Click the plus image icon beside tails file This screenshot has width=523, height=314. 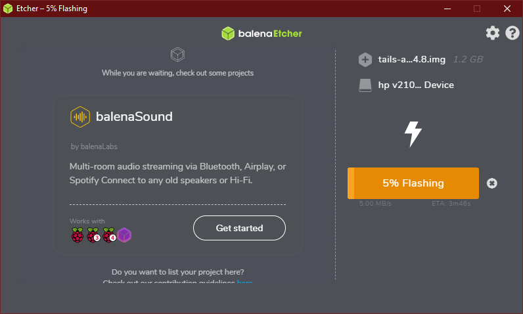365,60
